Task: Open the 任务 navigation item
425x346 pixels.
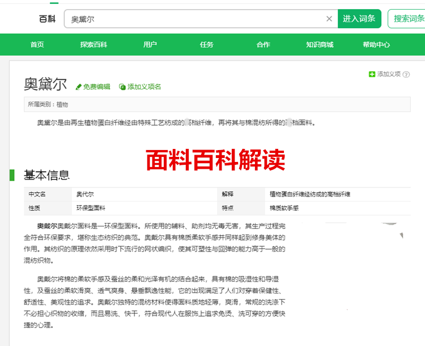Action: pyautogui.click(x=207, y=45)
